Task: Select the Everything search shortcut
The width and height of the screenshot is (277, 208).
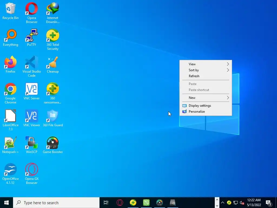Action: tap(11, 38)
